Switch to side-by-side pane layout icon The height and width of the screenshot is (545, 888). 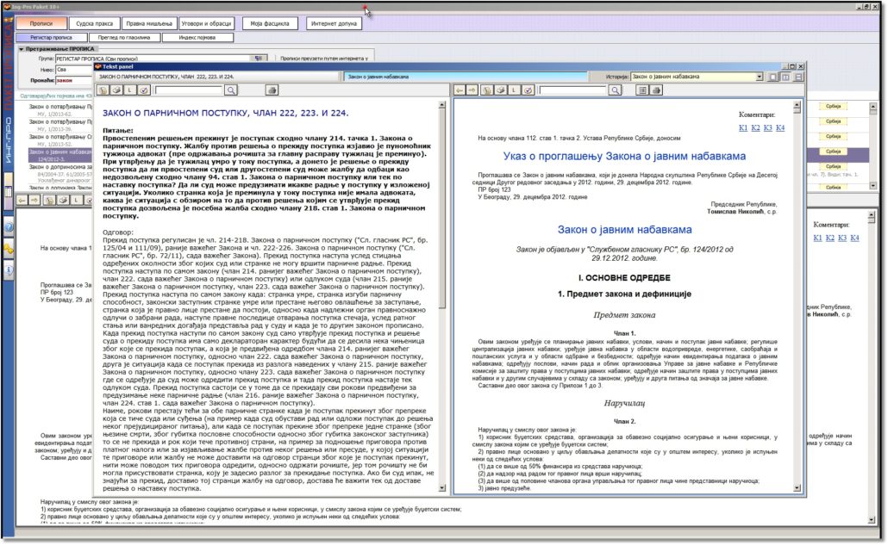point(785,77)
